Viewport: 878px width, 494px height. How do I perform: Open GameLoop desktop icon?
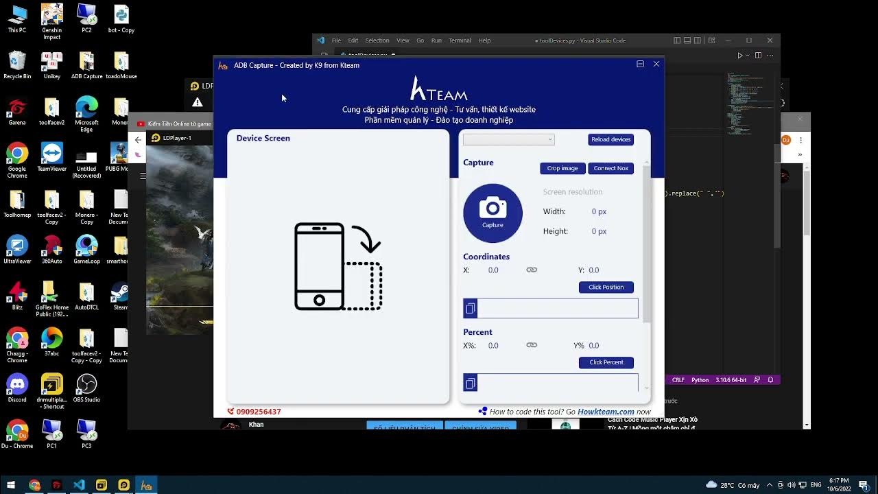point(86,249)
